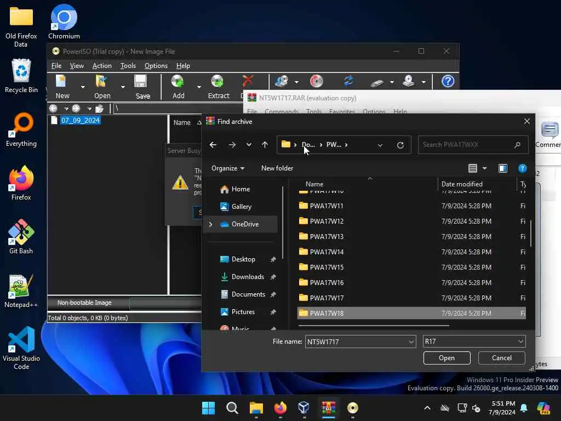Screen dimensions: 561x421
Task: Open the Find archive help icon
Action: 522,168
